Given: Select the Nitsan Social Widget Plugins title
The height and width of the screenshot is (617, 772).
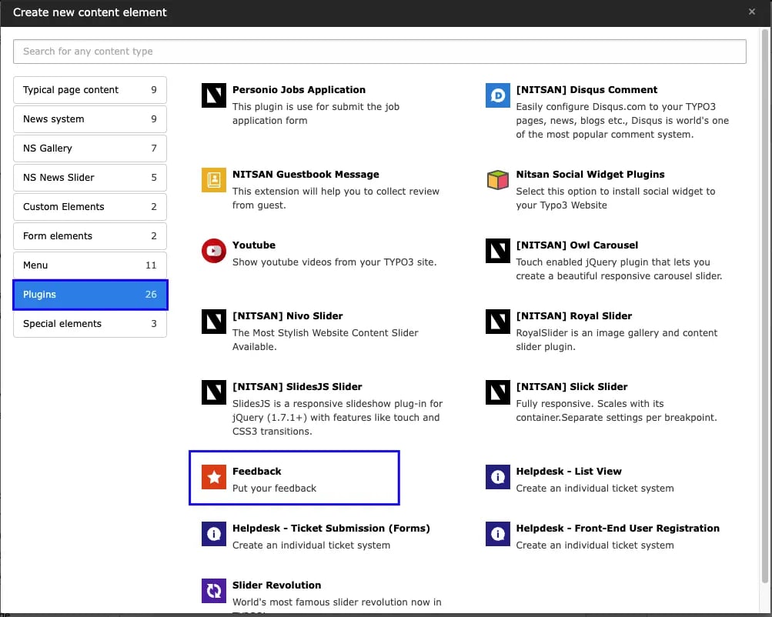Looking at the screenshot, I should (590, 175).
